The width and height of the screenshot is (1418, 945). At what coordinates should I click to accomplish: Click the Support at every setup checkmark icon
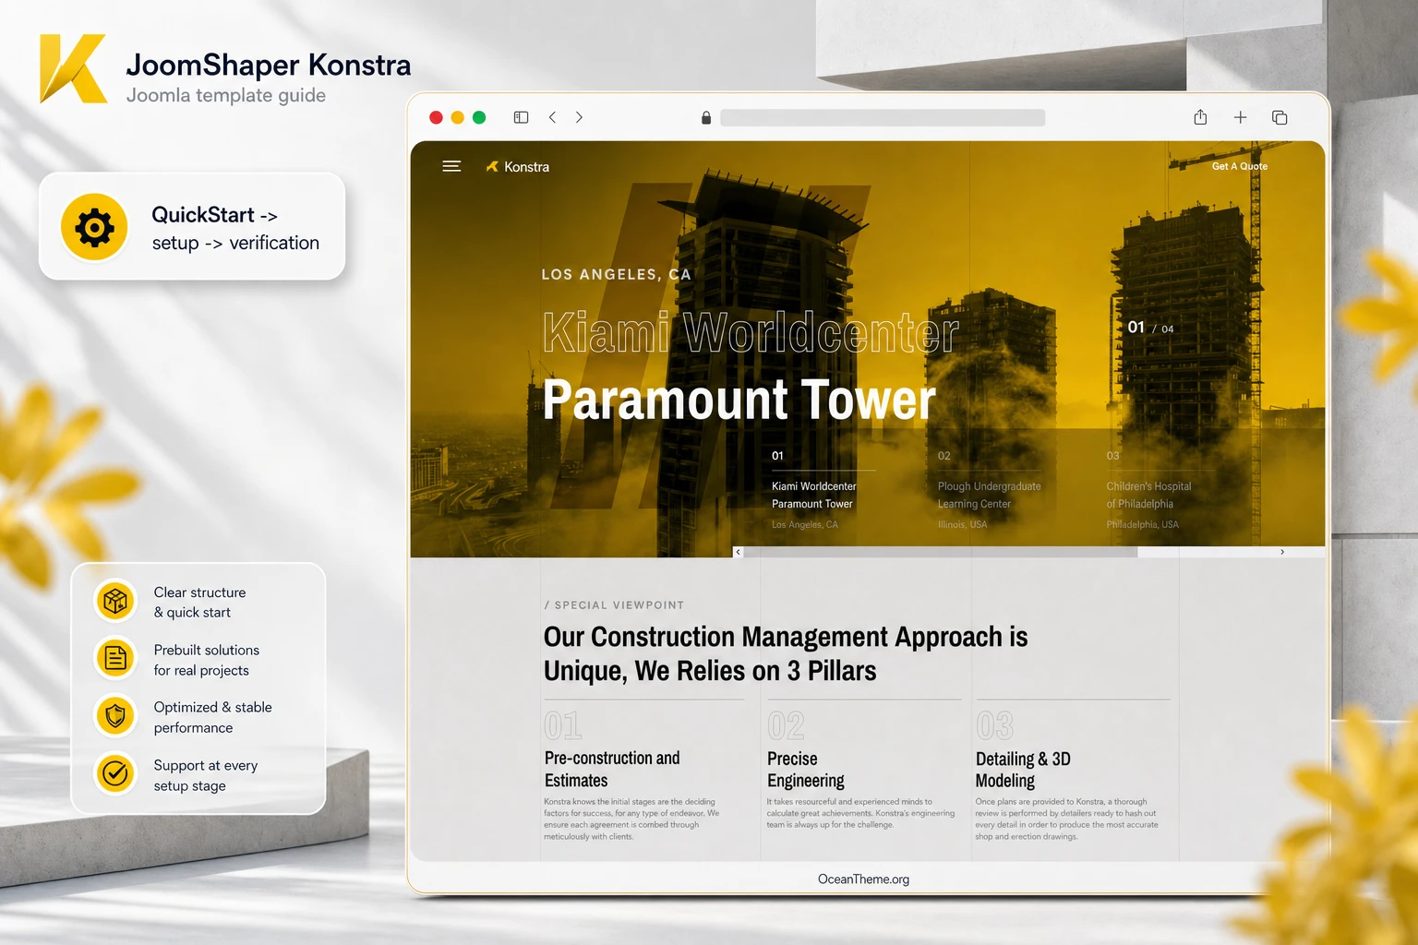click(x=115, y=773)
